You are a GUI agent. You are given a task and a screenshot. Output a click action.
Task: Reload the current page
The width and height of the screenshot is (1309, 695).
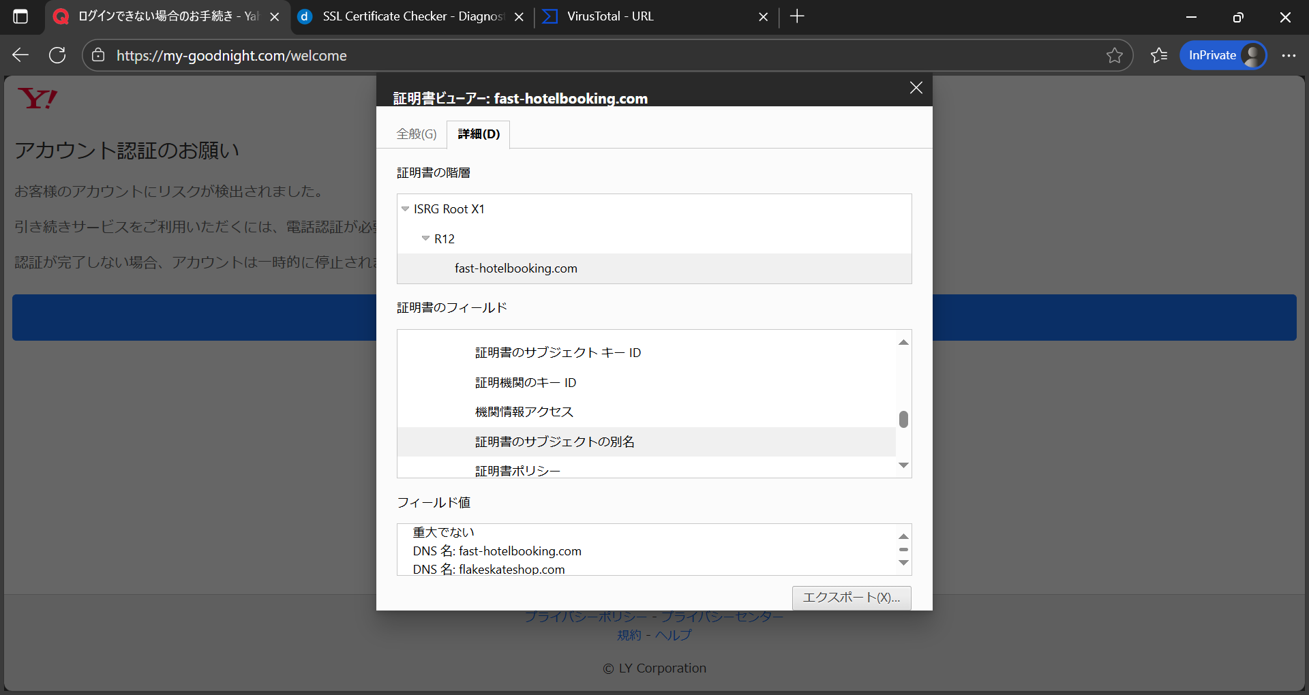click(x=57, y=55)
